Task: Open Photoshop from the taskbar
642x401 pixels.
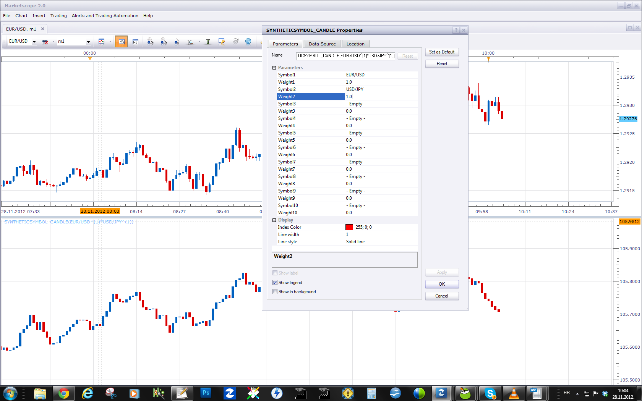Action: pyautogui.click(x=206, y=393)
